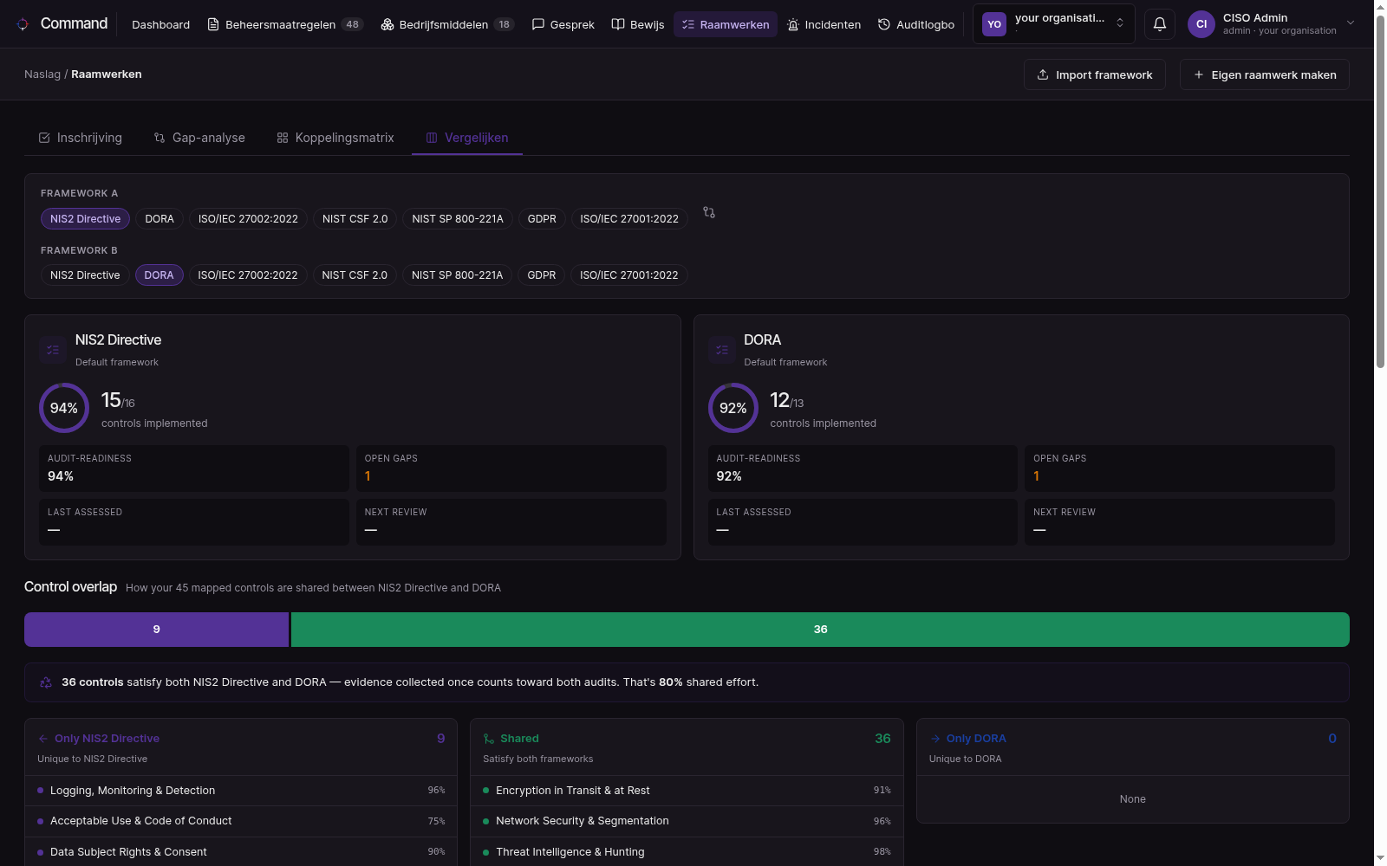Set Framework A to NIST SP 800-221A
This screenshot has height=866, width=1387.
pos(458,219)
